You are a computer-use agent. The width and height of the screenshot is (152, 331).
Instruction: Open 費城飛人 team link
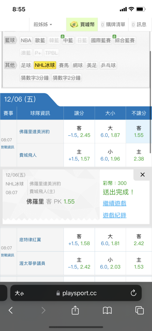pyautogui.click(x=28, y=155)
